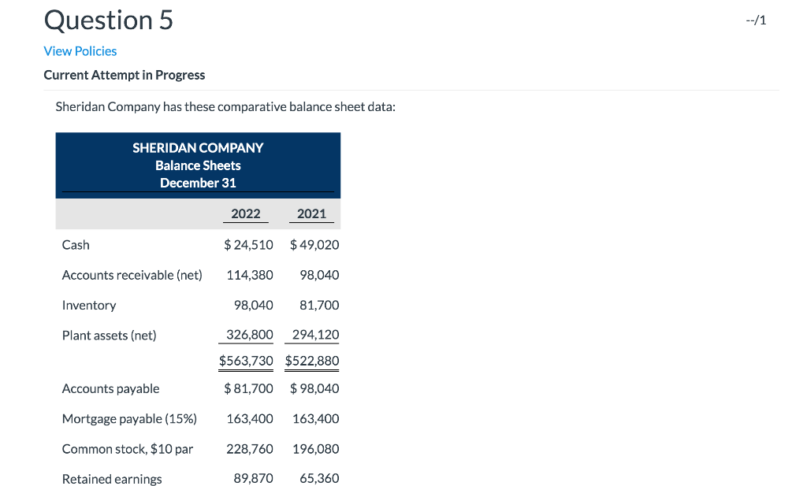Screen dimensions: 807x486
Task: Open the View Policies link
Action: (x=80, y=50)
